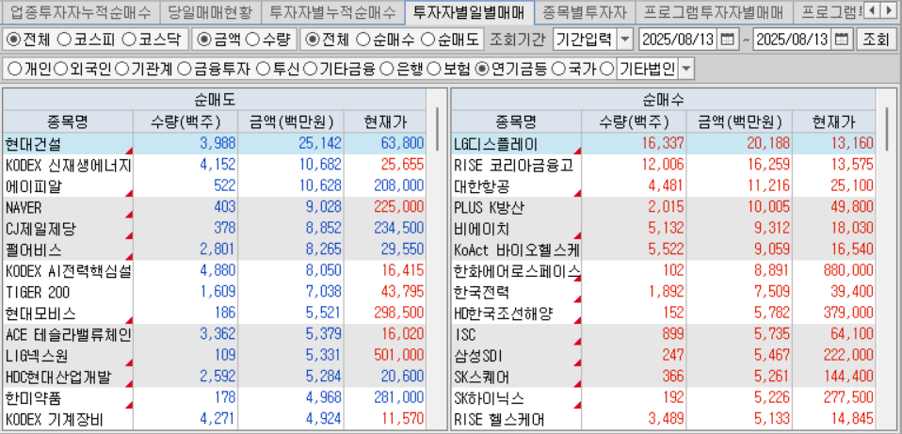Select the 비에이치 row

pos(663,229)
